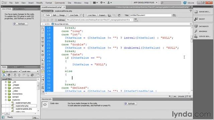
Task: Open the Site person icon menu
Action: [109, 3]
